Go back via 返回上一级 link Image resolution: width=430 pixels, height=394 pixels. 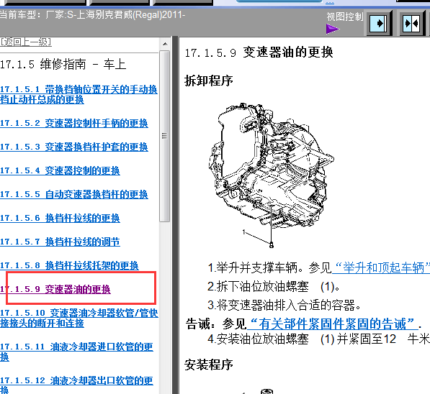pyautogui.click(x=26, y=42)
